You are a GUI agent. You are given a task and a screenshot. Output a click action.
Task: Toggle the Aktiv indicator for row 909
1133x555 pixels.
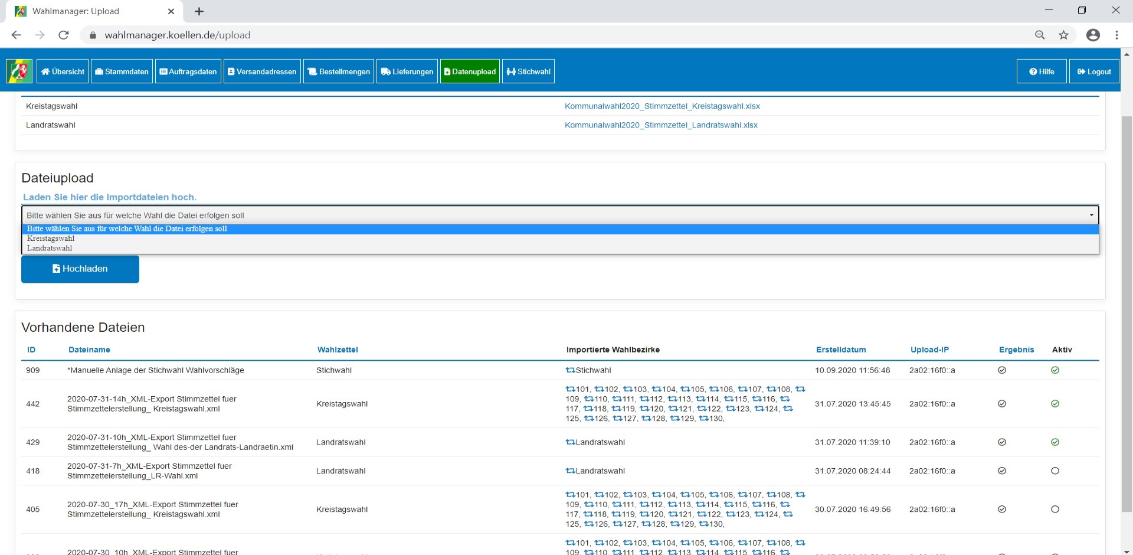pos(1055,370)
